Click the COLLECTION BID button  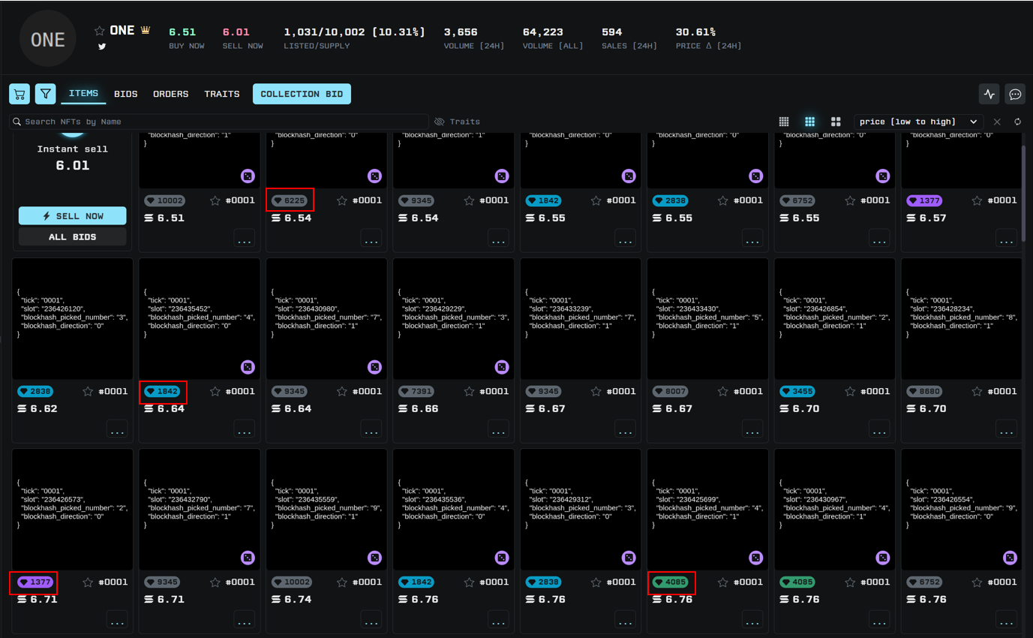302,94
